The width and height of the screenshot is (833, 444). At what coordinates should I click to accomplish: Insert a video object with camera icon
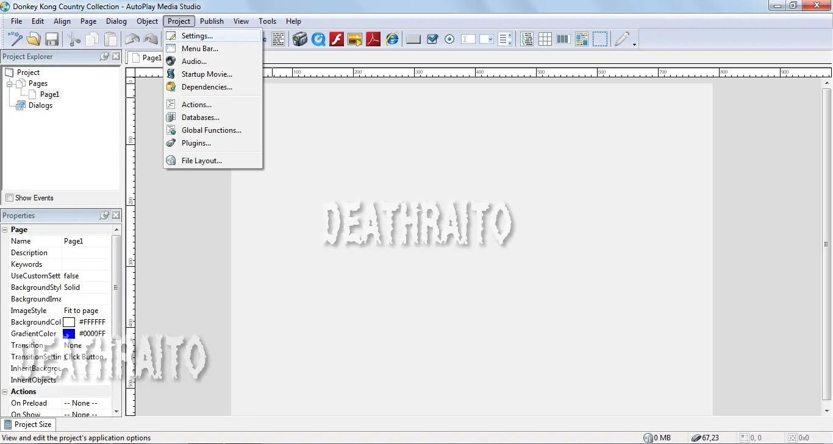click(299, 40)
